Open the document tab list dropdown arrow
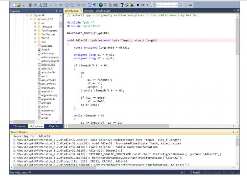The width and height of the screenshot is (247, 177). click(x=235, y=10)
